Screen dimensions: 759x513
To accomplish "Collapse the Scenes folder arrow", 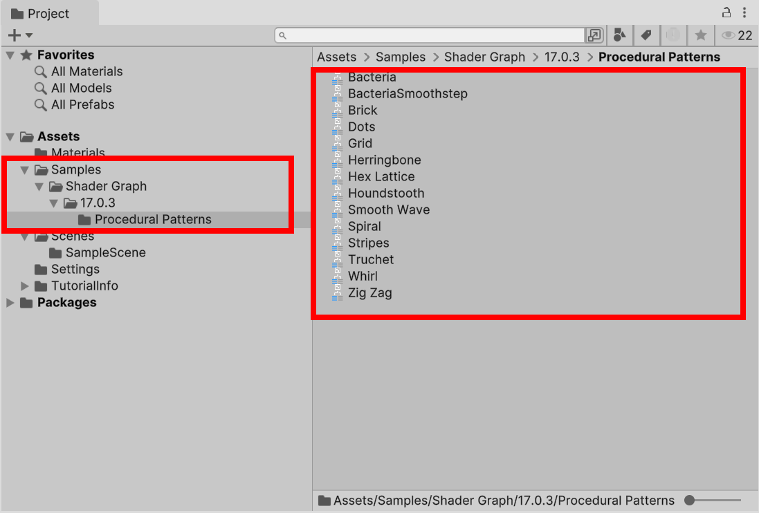I will (25, 237).
